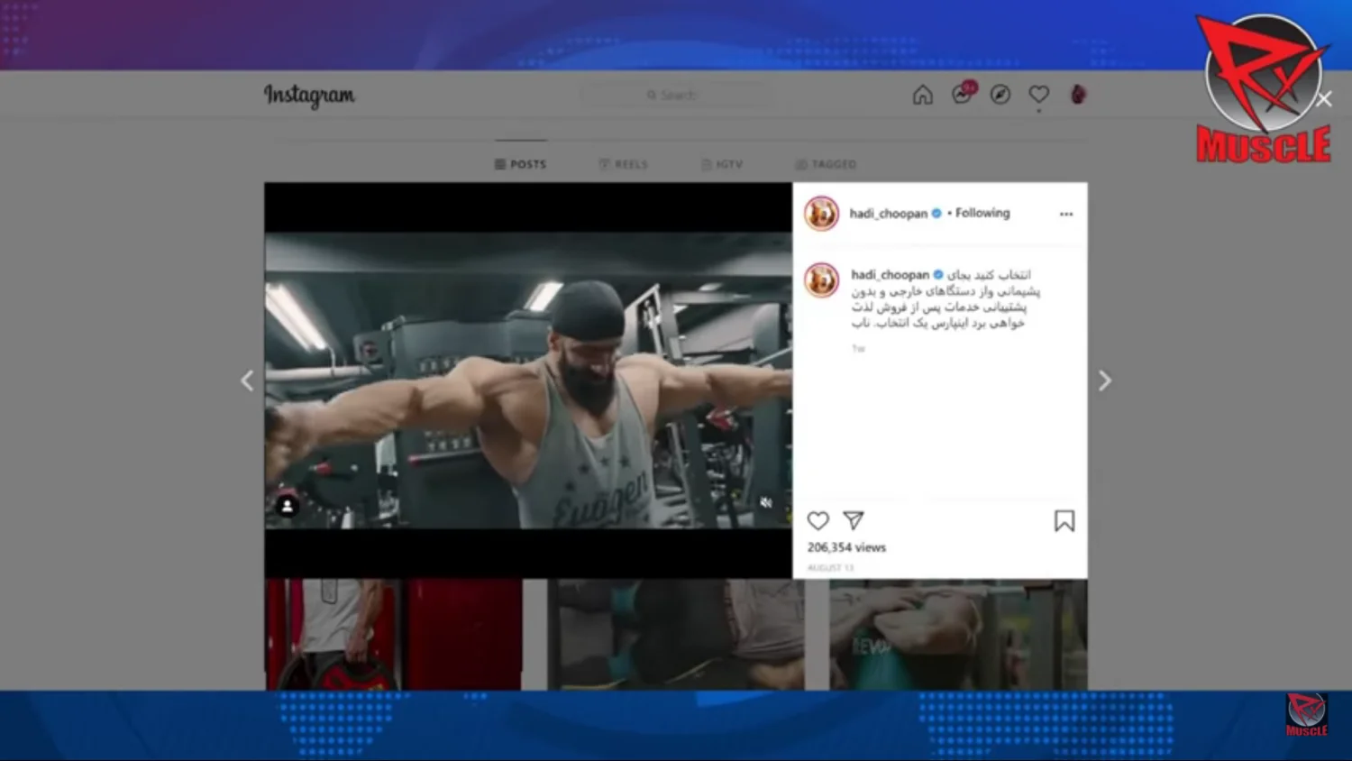Switch to the TAGGED tab
The height and width of the screenshot is (761, 1352).
point(826,164)
